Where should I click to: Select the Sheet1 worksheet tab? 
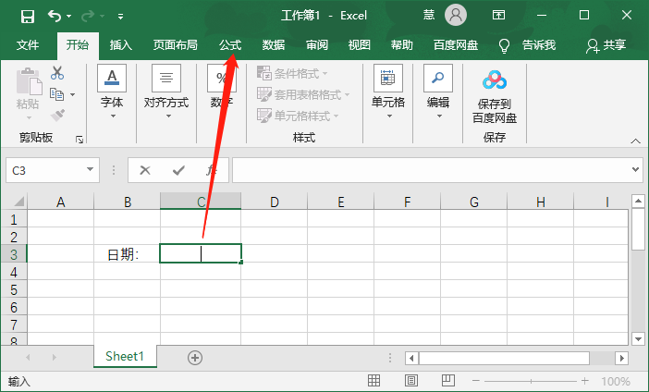125,357
